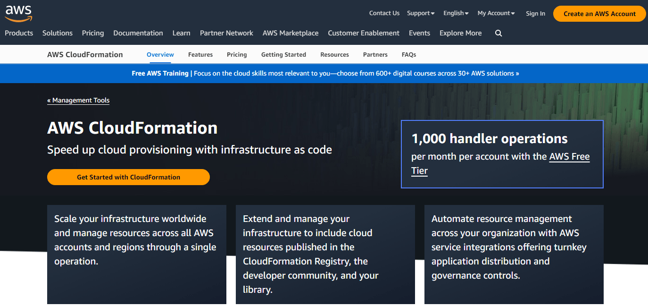648x306 pixels.
Task: Switch to the Features tab
Action: (x=200, y=55)
